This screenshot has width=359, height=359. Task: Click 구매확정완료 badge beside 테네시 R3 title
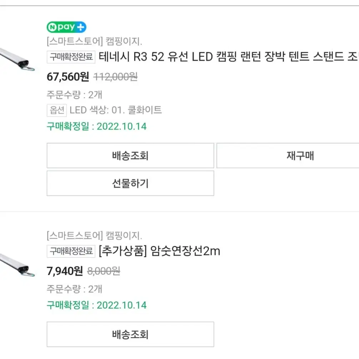click(x=71, y=57)
